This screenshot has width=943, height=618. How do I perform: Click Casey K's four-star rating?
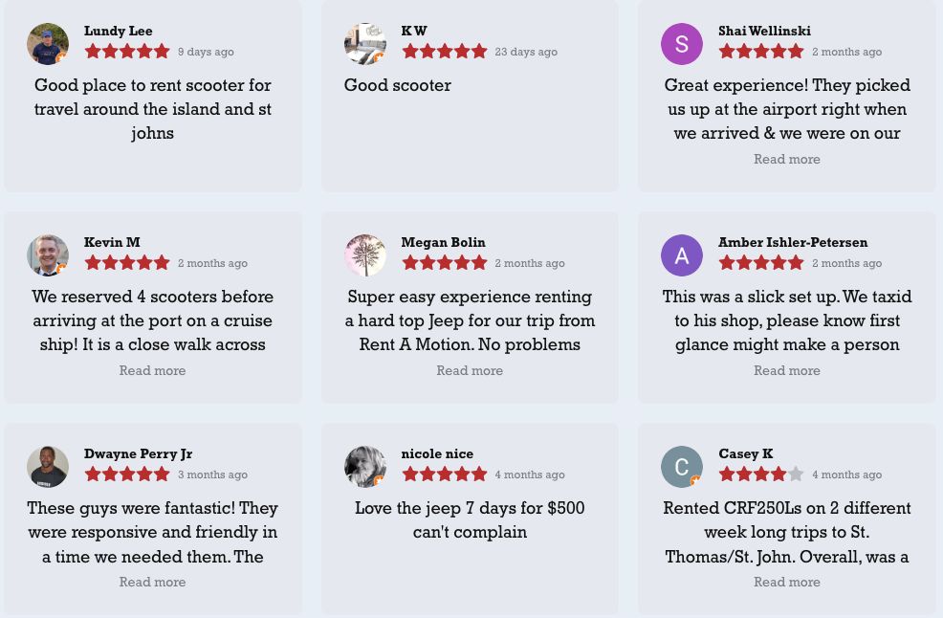760,475
